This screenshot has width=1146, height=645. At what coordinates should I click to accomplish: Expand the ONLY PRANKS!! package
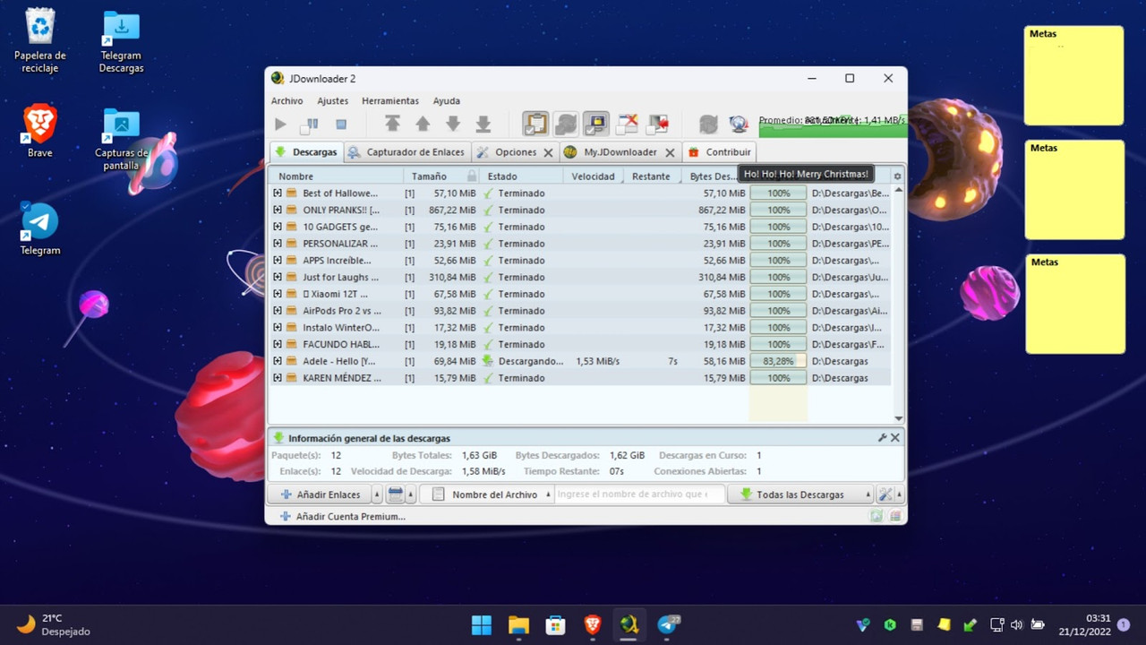[x=278, y=211]
